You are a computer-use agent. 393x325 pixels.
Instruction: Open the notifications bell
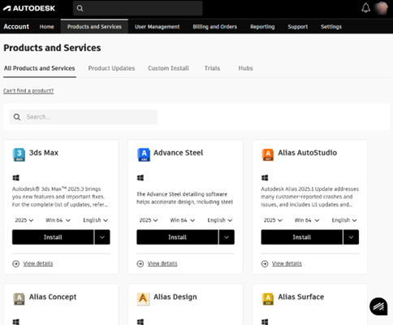point(365,8)
